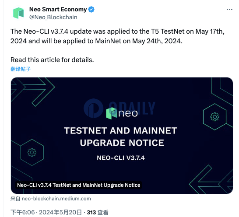Click the 'Read this article for details' line
This screenshot has width=239, height=217.
click(52, 60)
